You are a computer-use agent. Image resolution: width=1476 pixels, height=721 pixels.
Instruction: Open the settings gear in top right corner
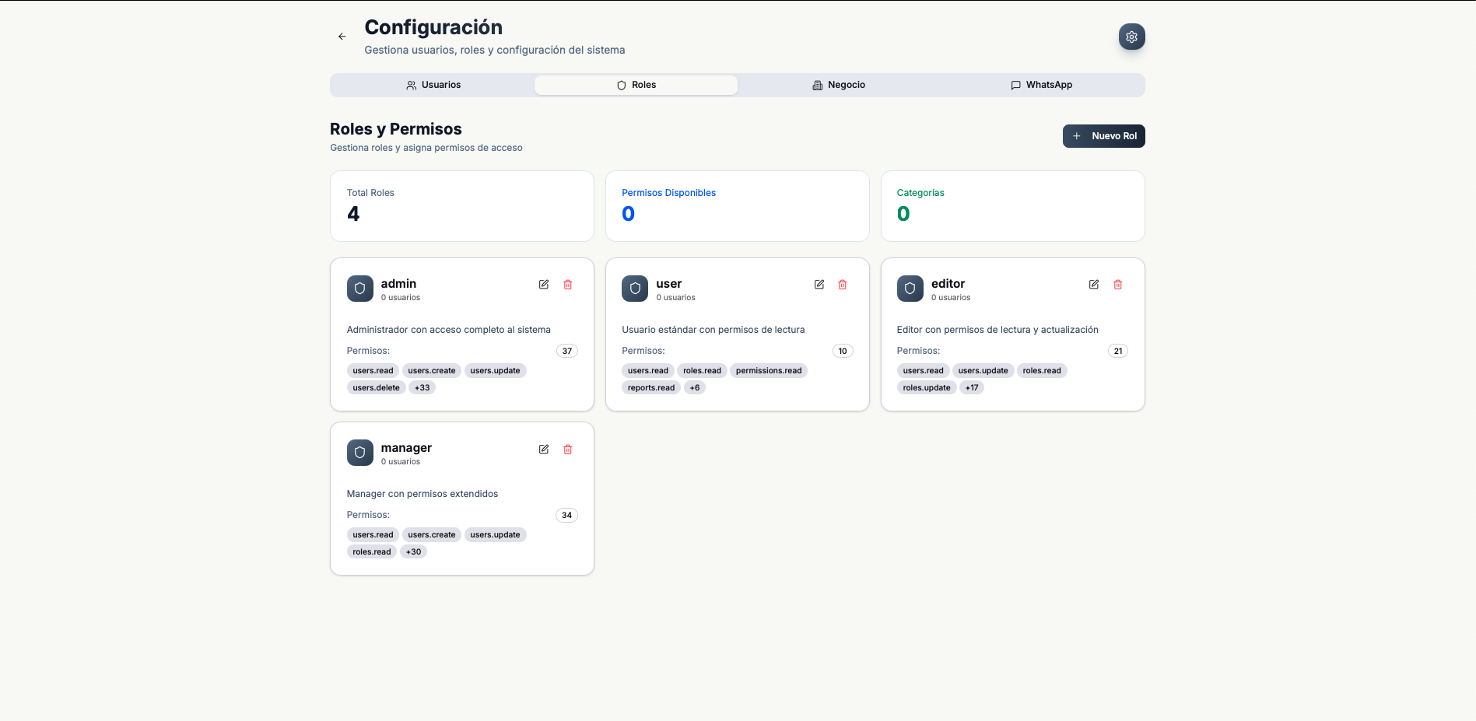[x=1131, y=36]
